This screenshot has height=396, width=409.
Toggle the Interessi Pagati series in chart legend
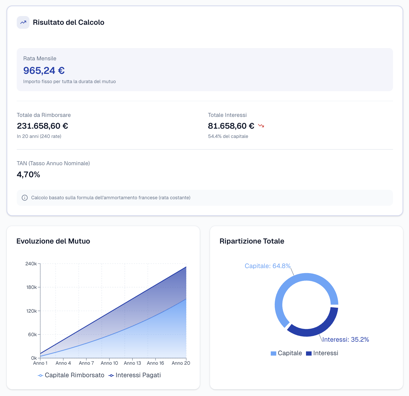[138, 375]
